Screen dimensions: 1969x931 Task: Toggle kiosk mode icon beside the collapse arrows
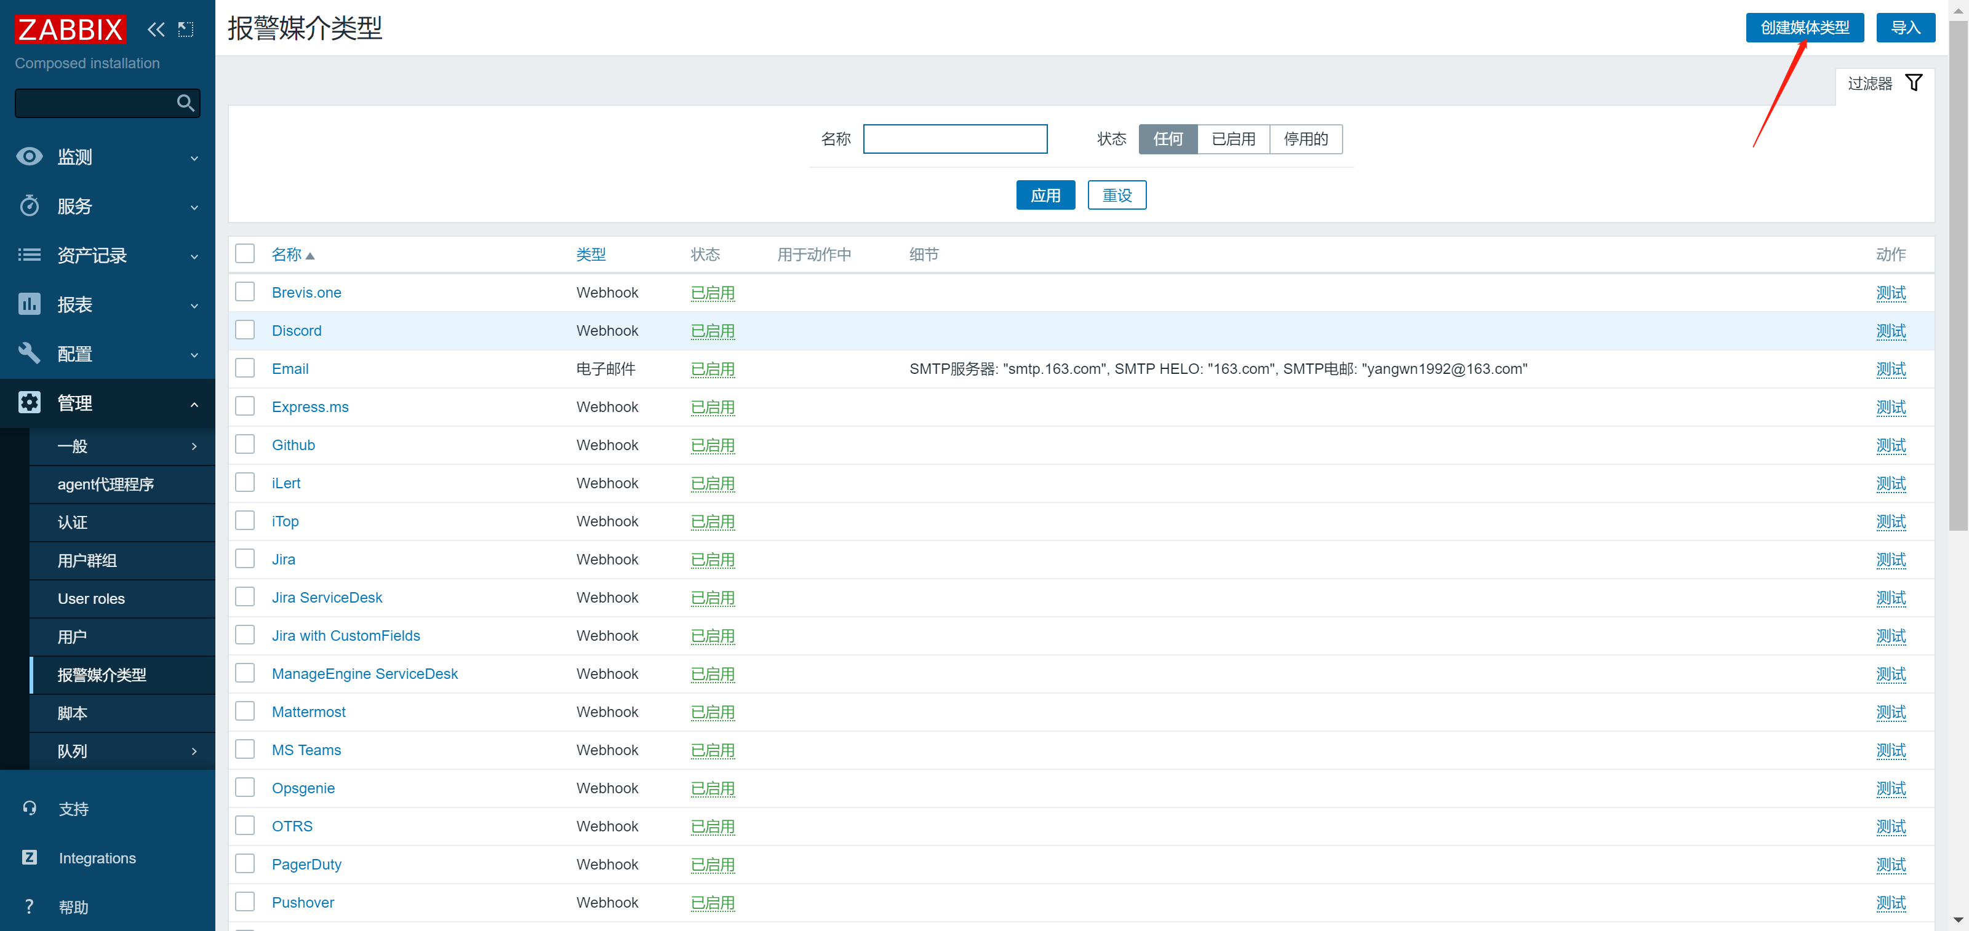(186, 29)
